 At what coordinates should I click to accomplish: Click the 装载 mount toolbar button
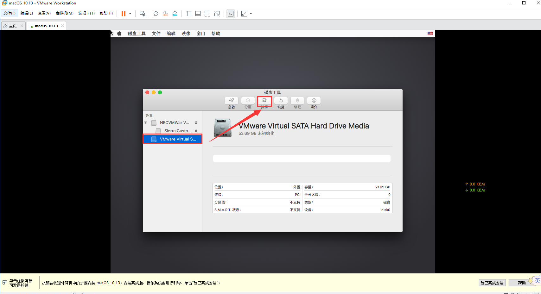297,101
